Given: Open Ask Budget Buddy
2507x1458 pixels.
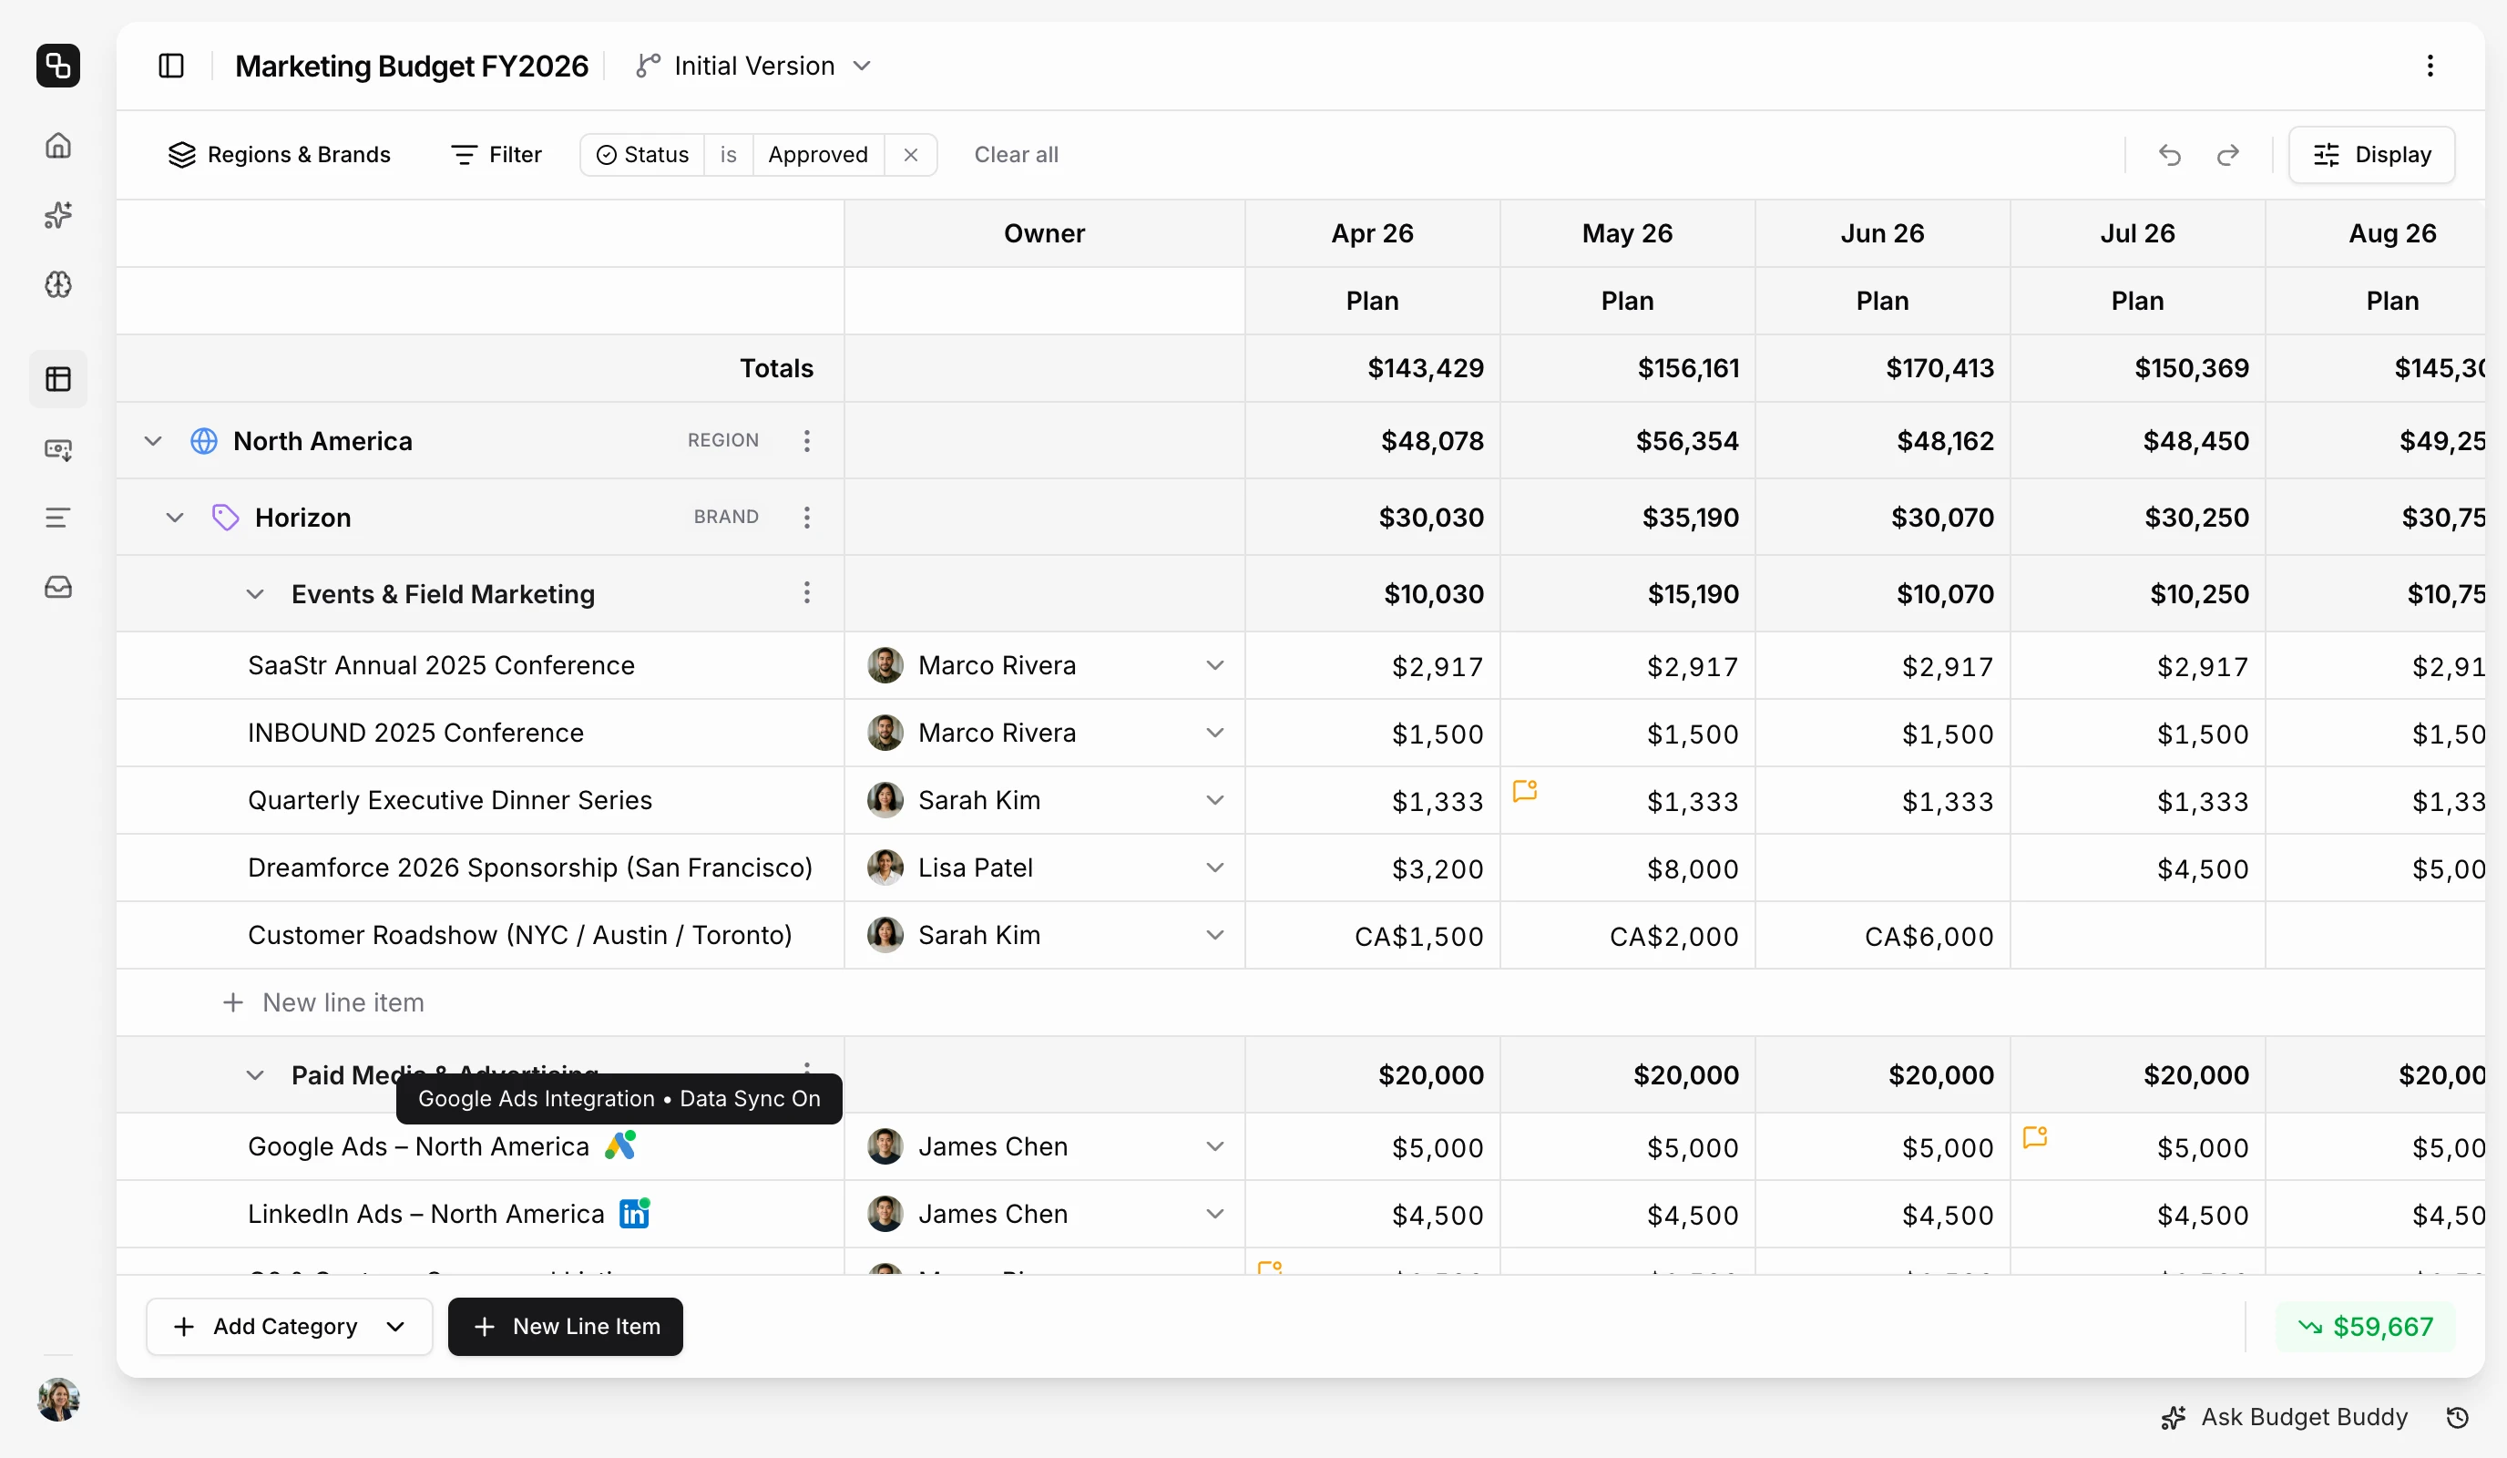Looking at the screenshot, I should tap(2284, 1417).
